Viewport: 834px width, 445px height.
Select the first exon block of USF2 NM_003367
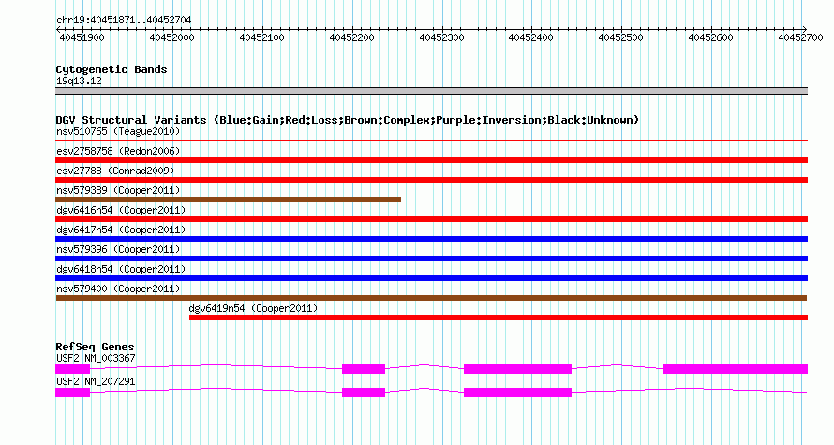coord(73,369)
